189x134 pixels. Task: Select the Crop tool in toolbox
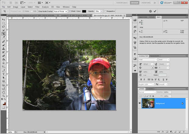tap(3, 34)
